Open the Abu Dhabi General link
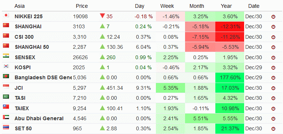283x134 pixels. pos(39,118)
